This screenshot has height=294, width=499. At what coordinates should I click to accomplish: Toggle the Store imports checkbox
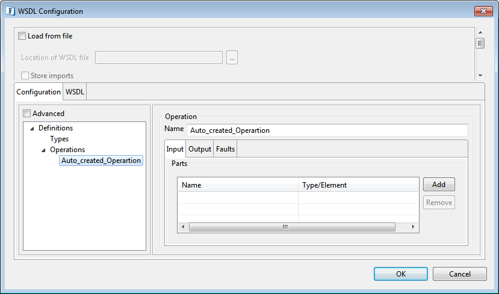click(x=25, y=76)
